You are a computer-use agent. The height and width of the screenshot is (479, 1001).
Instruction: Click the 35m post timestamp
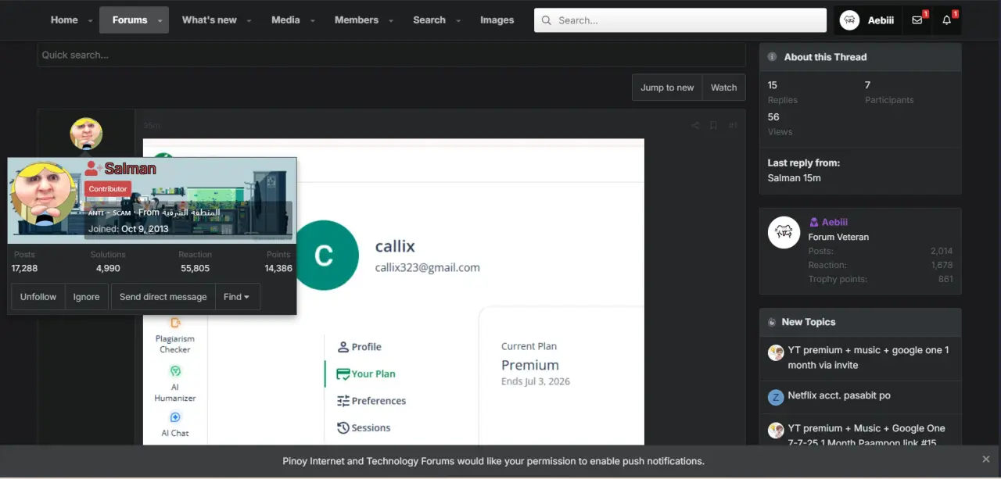click(x=152, y=126)
